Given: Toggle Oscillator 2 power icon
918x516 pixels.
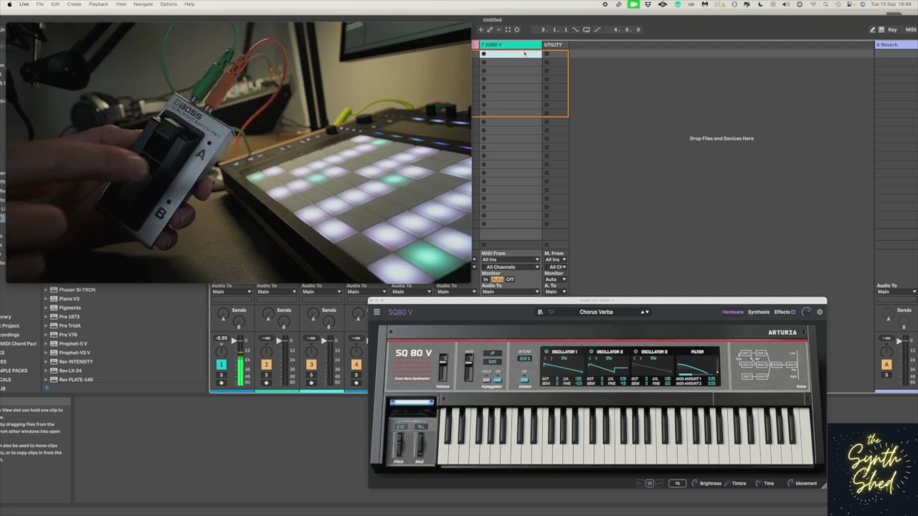Looking at the screenshot, I should (591, 352).
